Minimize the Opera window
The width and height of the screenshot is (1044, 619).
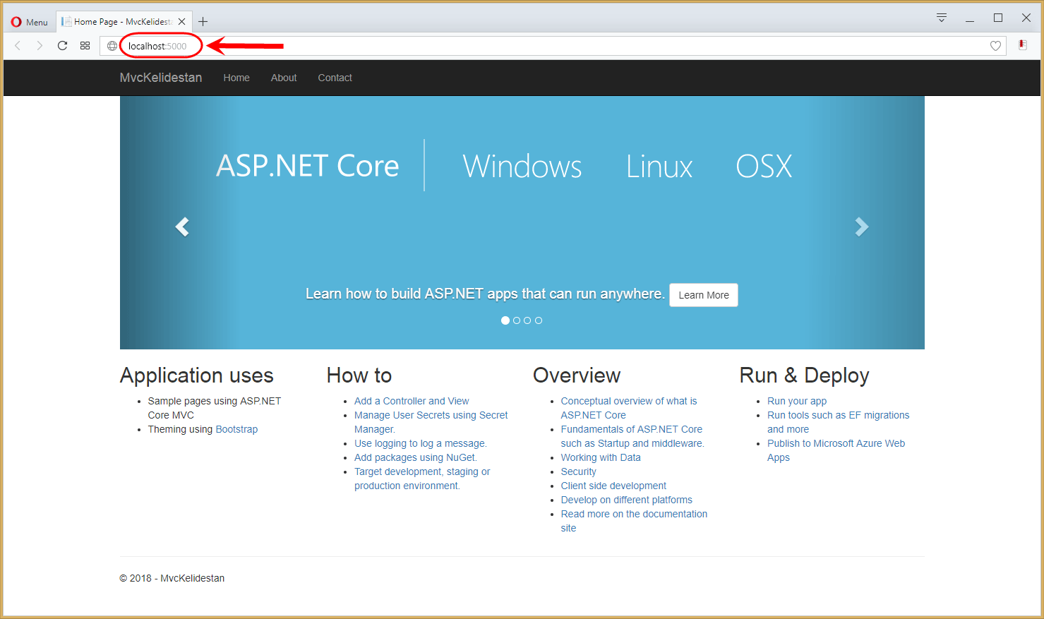pyautogui.click(x=970, y=18)
